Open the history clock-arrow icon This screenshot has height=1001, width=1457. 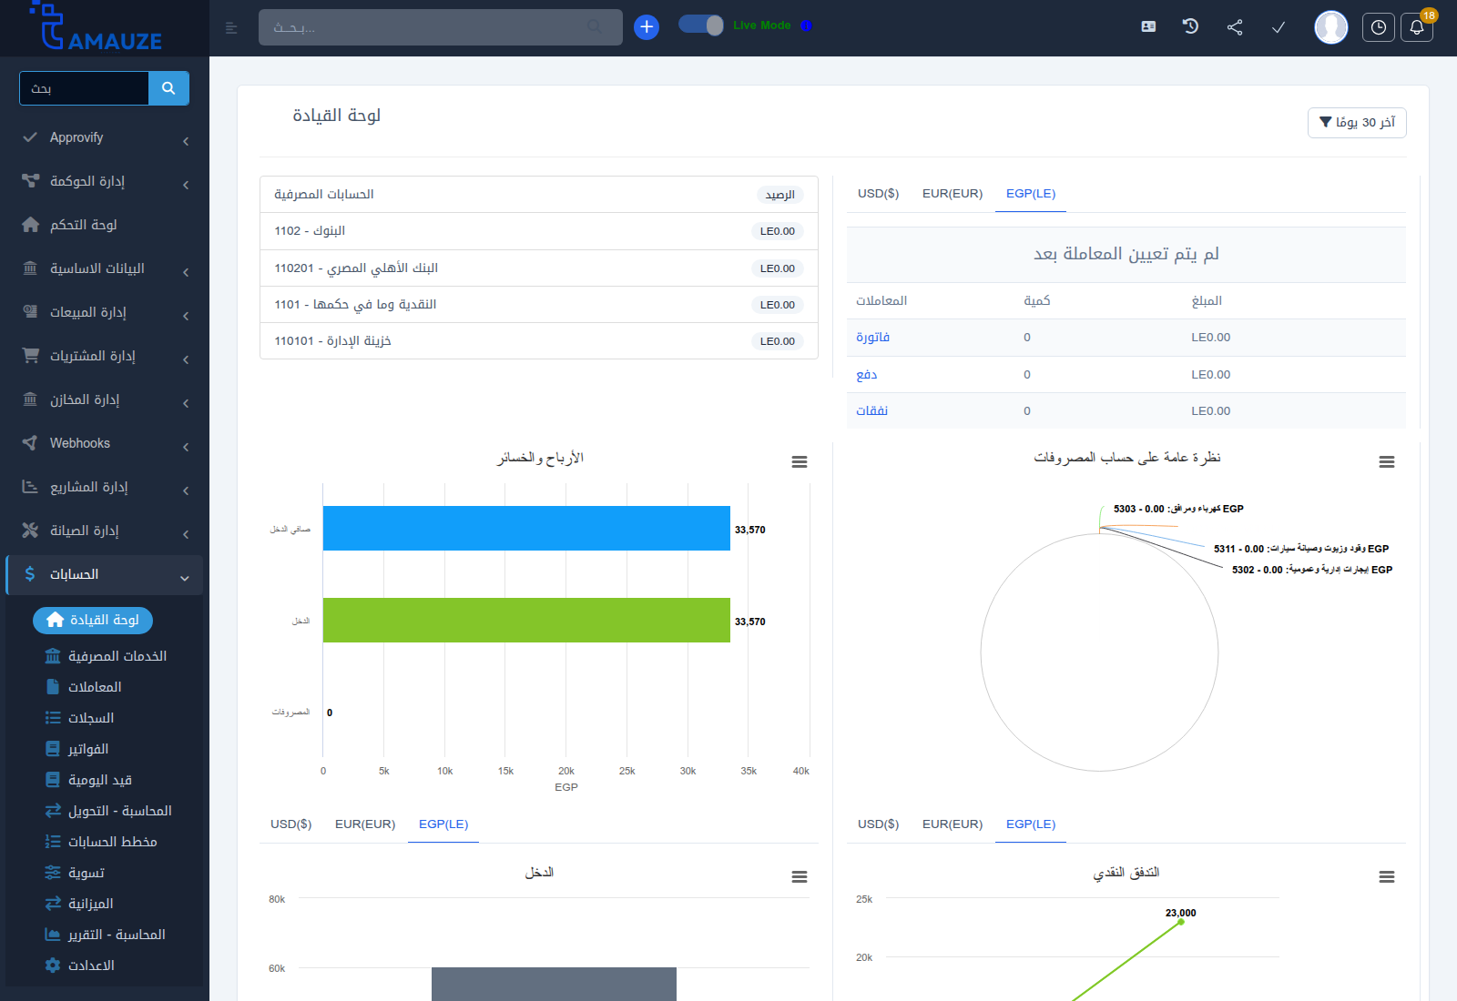pyautogui.click(x=1190, y=26)
